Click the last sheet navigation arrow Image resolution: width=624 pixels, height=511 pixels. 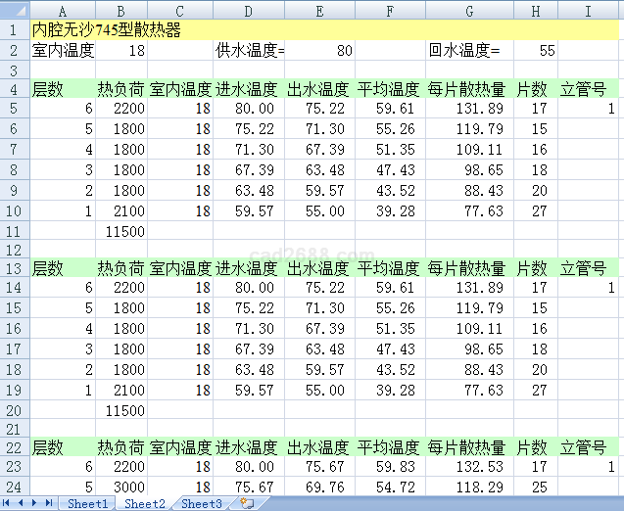[x=49, y=503]
